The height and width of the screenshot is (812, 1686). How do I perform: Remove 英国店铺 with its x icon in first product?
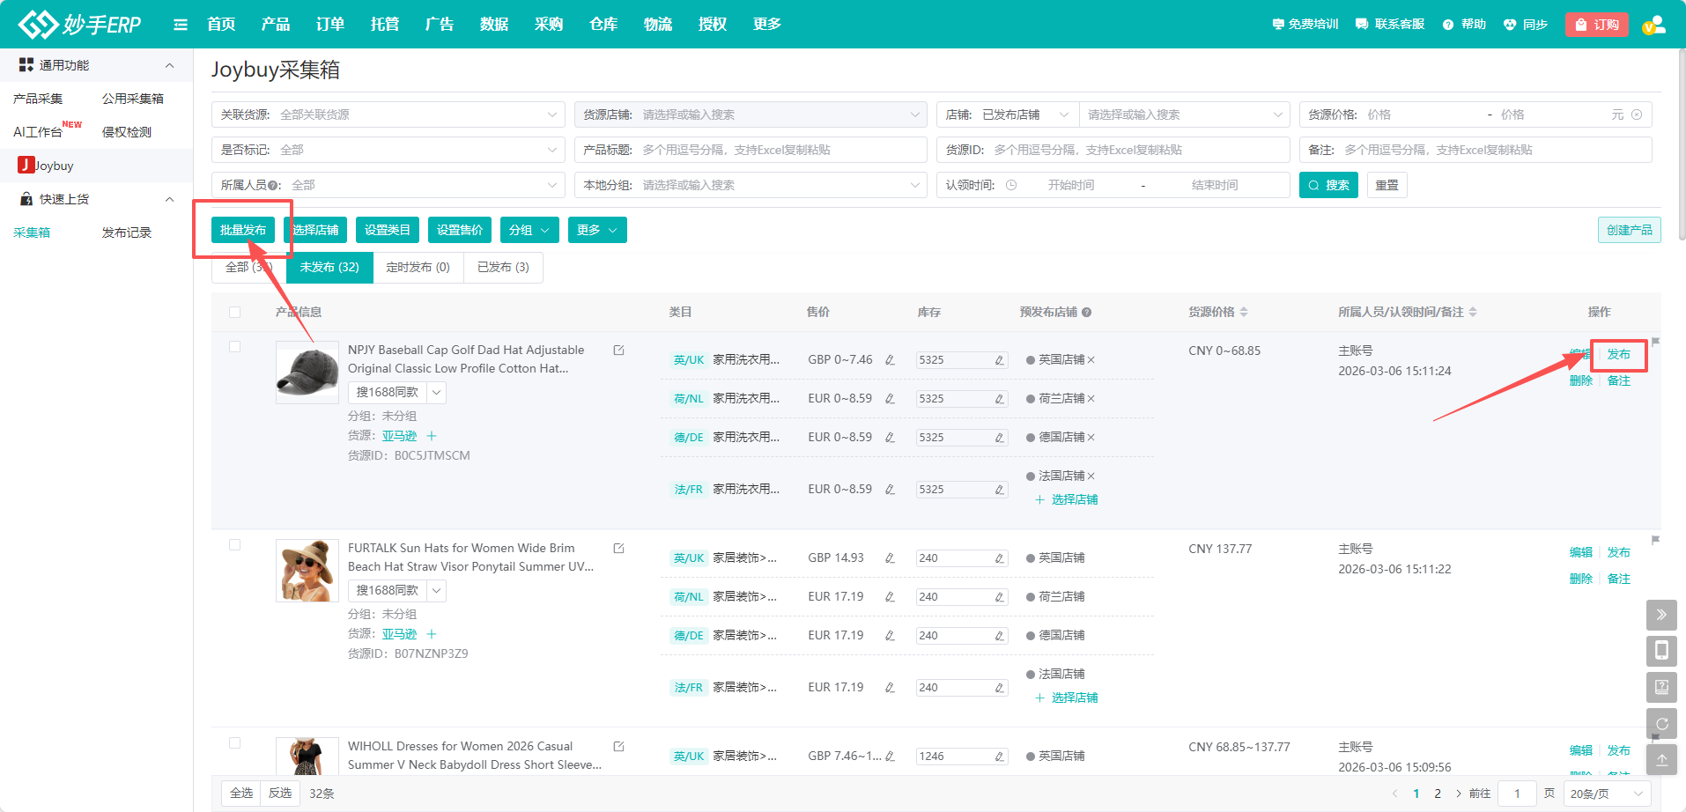[x=1091, y=360]
